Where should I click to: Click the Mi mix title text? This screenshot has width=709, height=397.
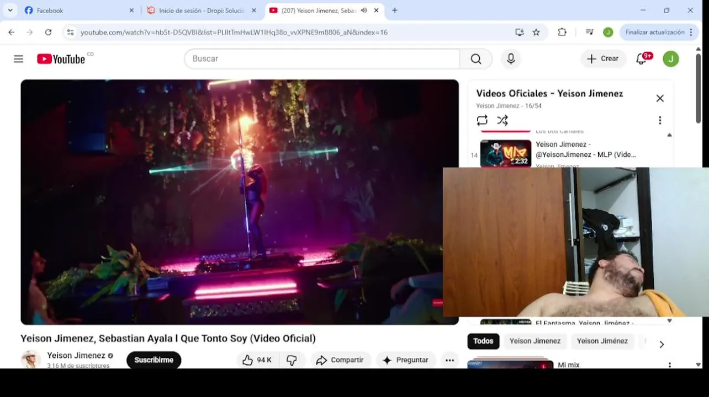click(569, 365)
